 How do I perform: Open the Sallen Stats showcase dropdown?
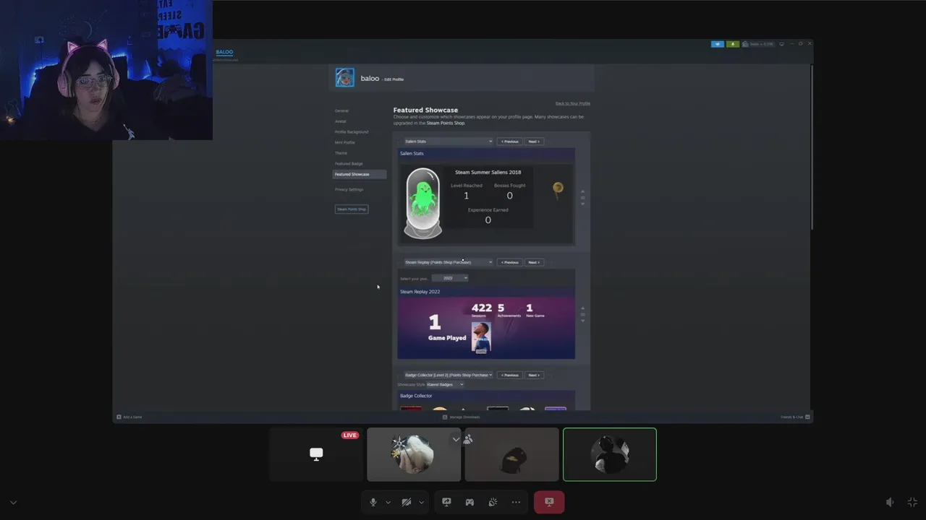pyautogui.click(x=448, y=142)
